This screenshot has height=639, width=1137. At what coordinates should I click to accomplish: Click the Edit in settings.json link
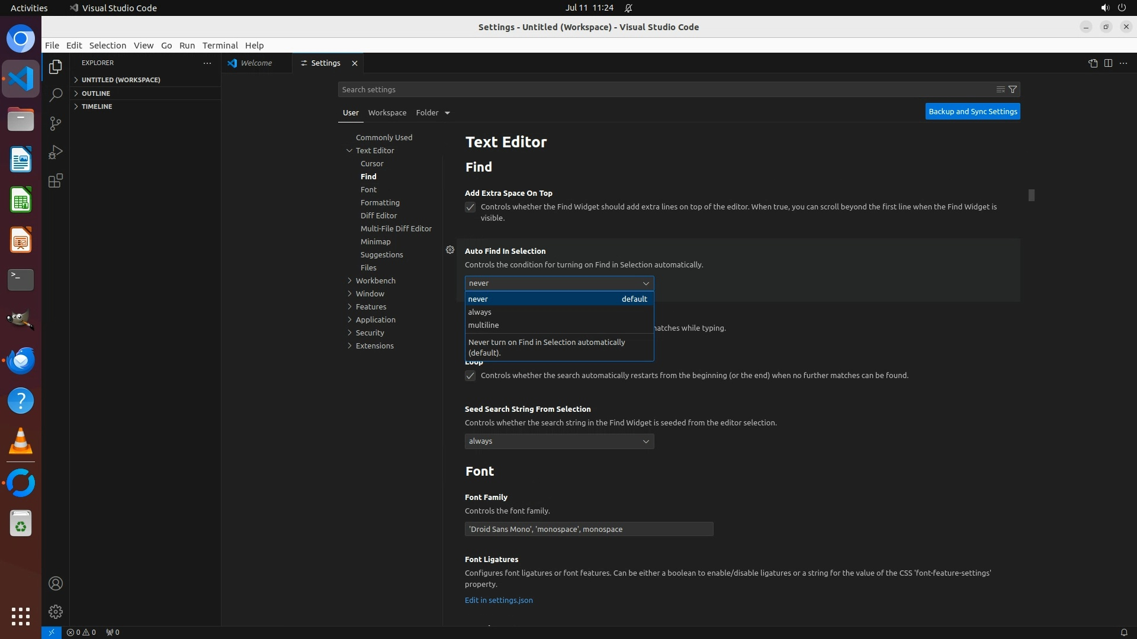click(499, 600)
